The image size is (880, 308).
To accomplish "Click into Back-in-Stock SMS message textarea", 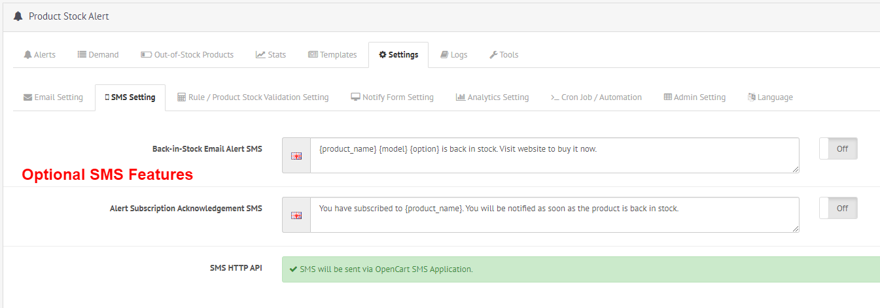I will pos(555,156).
